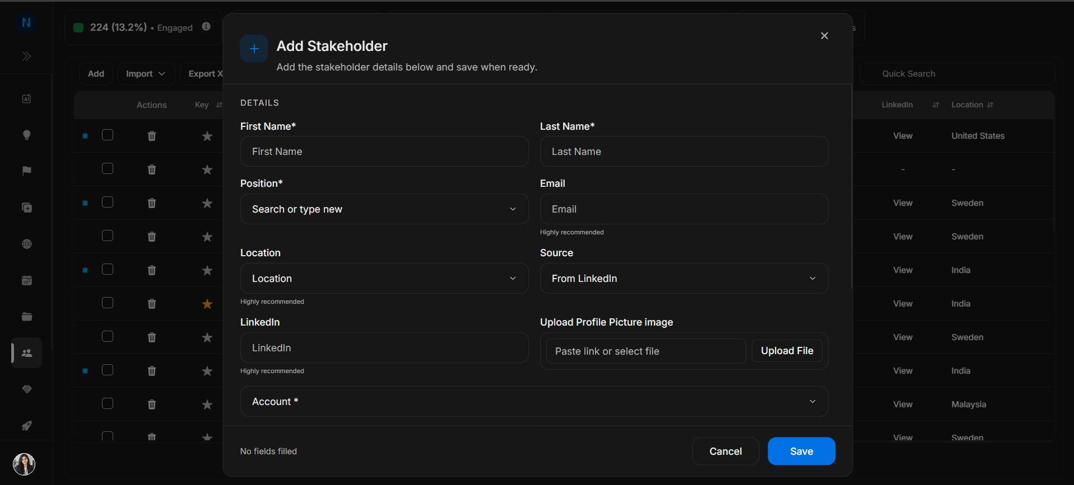
Task: Open the calendar icon in sidebar
Action: [x=26, y=280]
